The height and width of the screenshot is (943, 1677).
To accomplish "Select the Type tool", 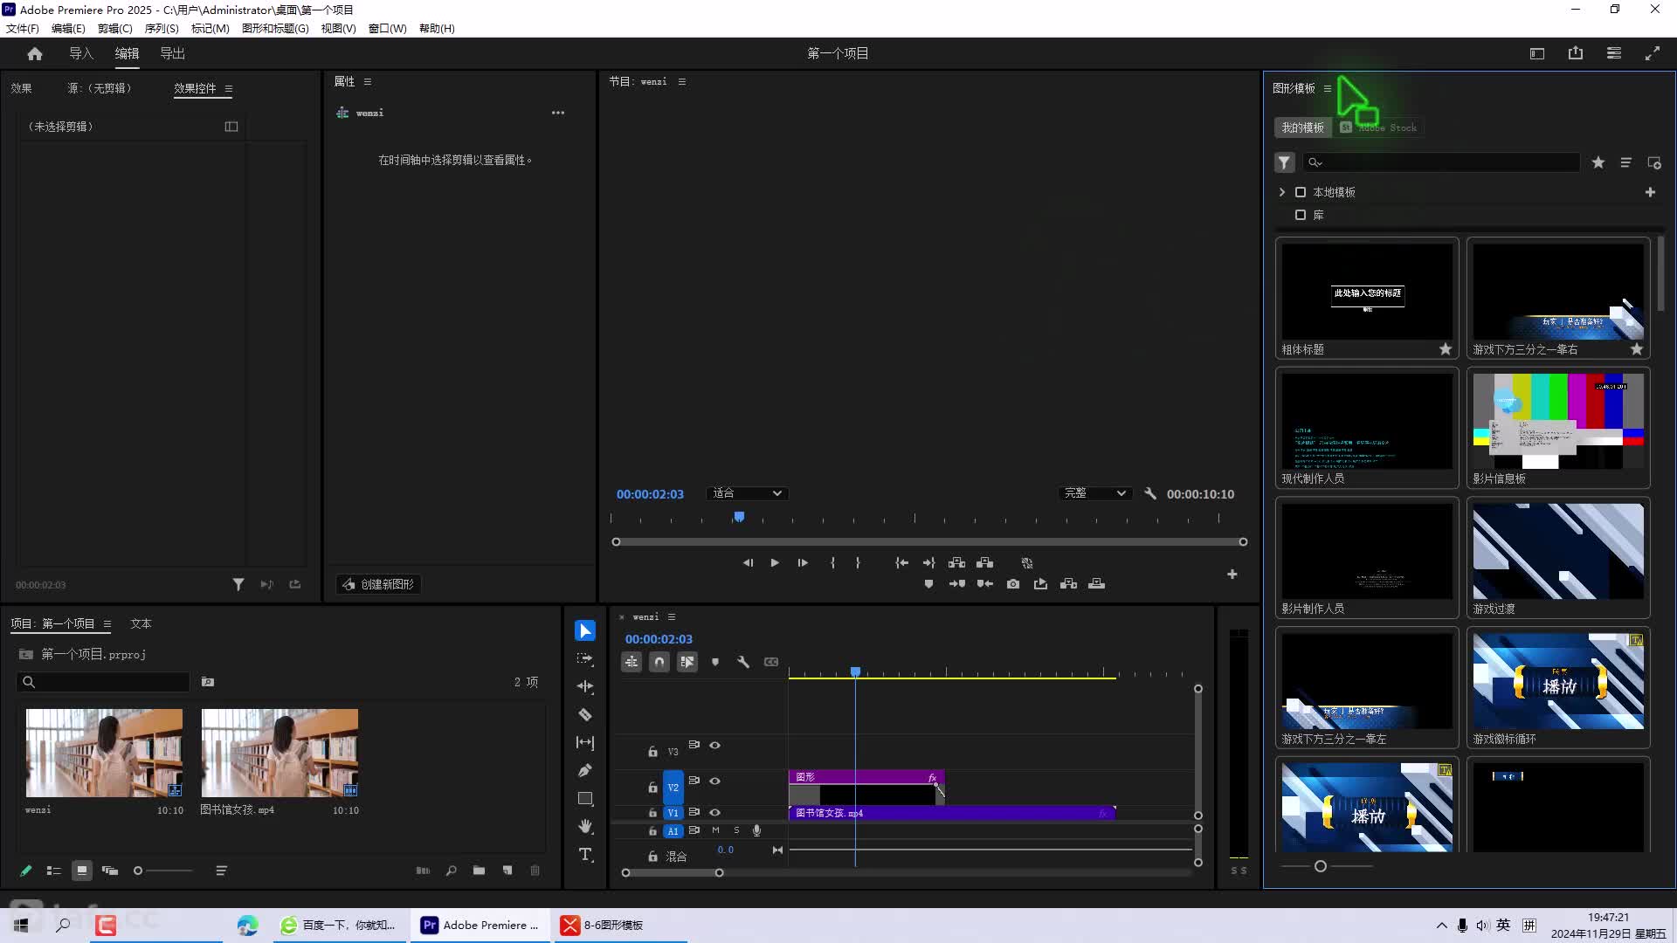I will (585, 854).
